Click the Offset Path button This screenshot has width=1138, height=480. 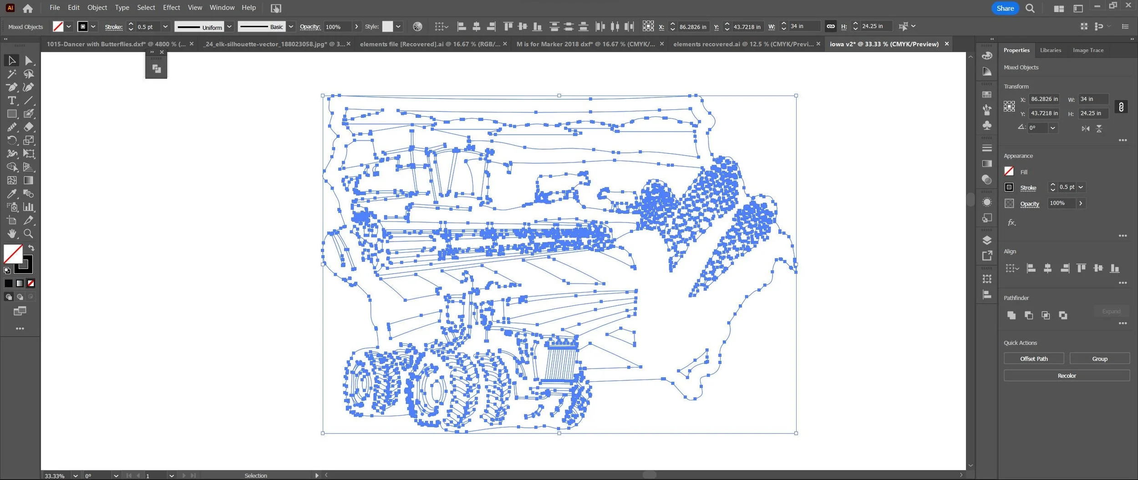(1034, 359)
